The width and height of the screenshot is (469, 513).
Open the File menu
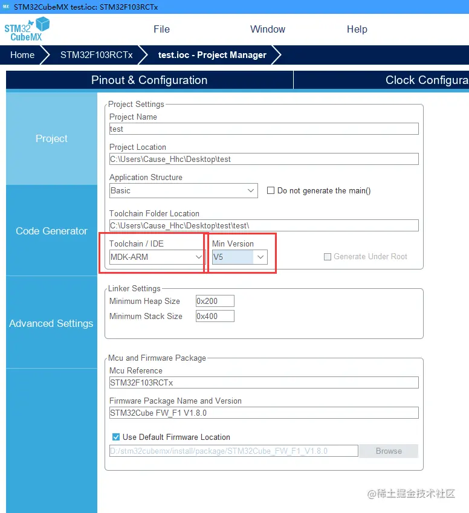(x=162, y=29)
